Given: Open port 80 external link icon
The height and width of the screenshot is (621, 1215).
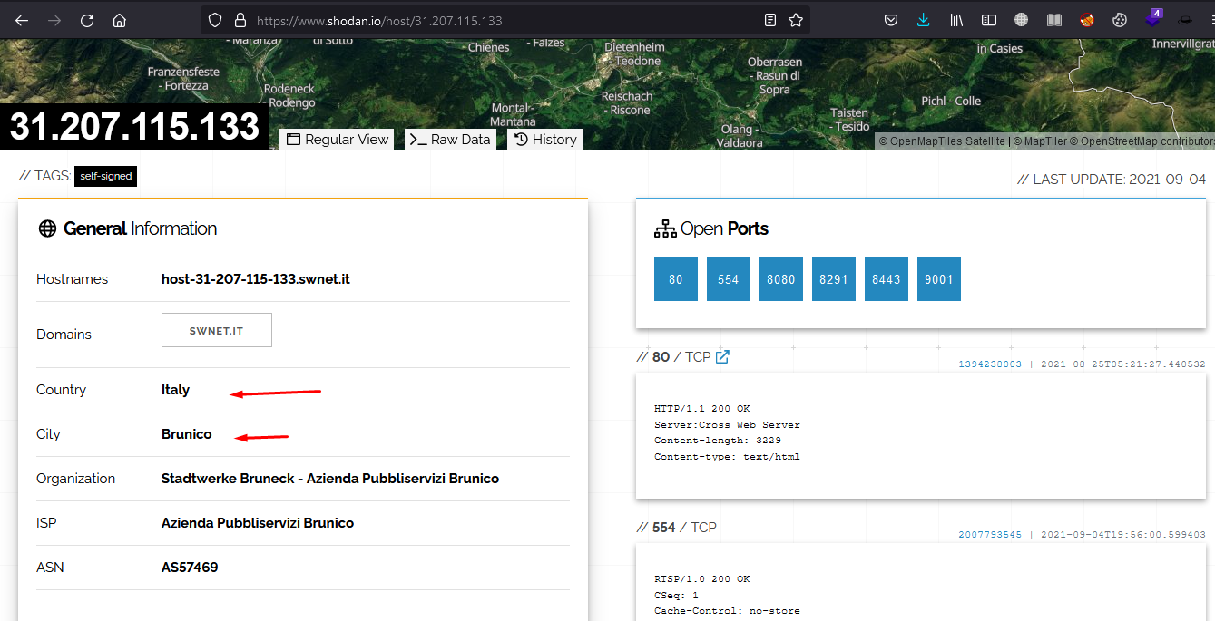Looking at the screenshot, I should click(722, 357).
